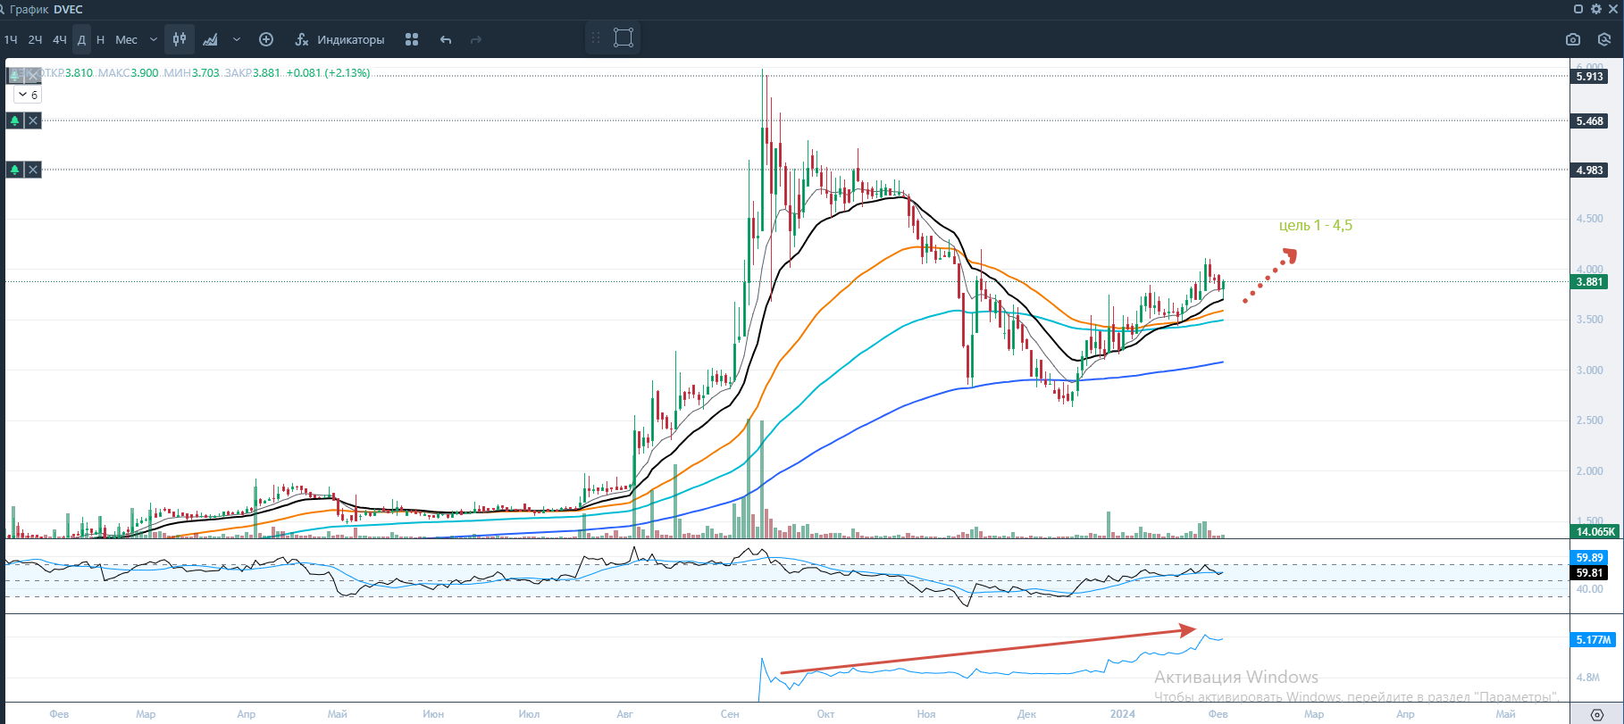Select the Д daily timeframe

tap(81, 39)
